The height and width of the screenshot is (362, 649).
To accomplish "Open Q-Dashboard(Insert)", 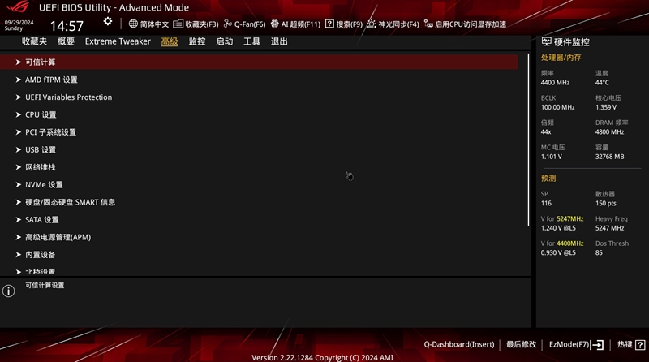I will [459, 344].
